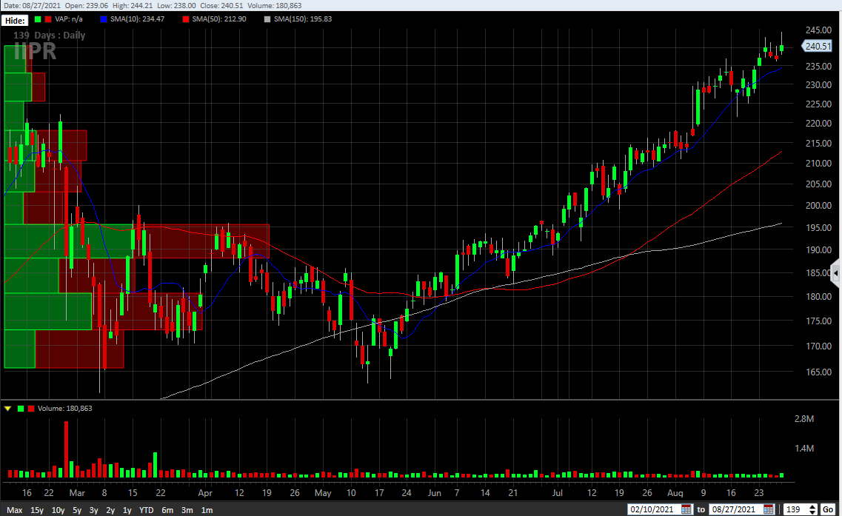The width and height of the screenshot is (842, 516).
Task: Click the blue SMA(10) color swatch
Action: click(103, 19)
